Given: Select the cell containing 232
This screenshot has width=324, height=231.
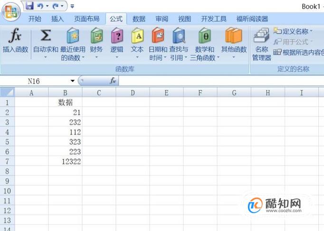Looking at the screenshot, I should [65, 122].
